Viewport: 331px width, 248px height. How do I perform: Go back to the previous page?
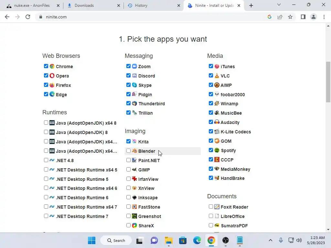point(7,17)
